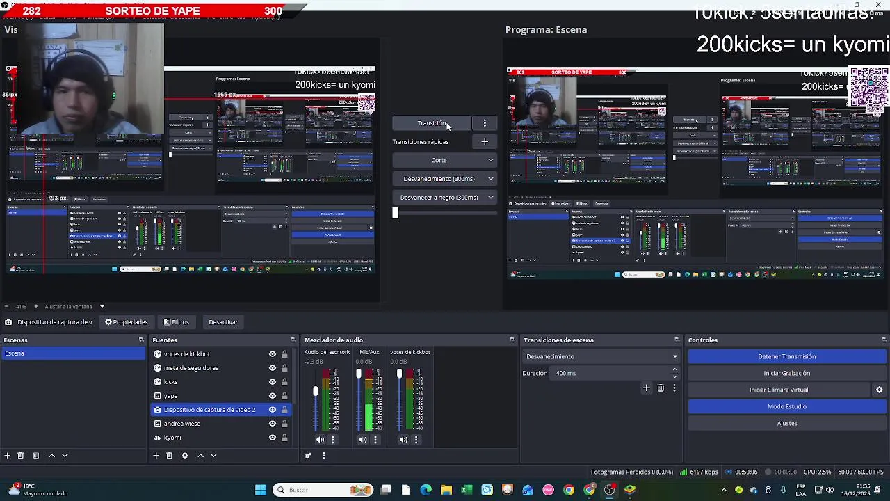890x501 pixels.
Task: Click the transition T-bar slider handle
Action: point(395,213)
